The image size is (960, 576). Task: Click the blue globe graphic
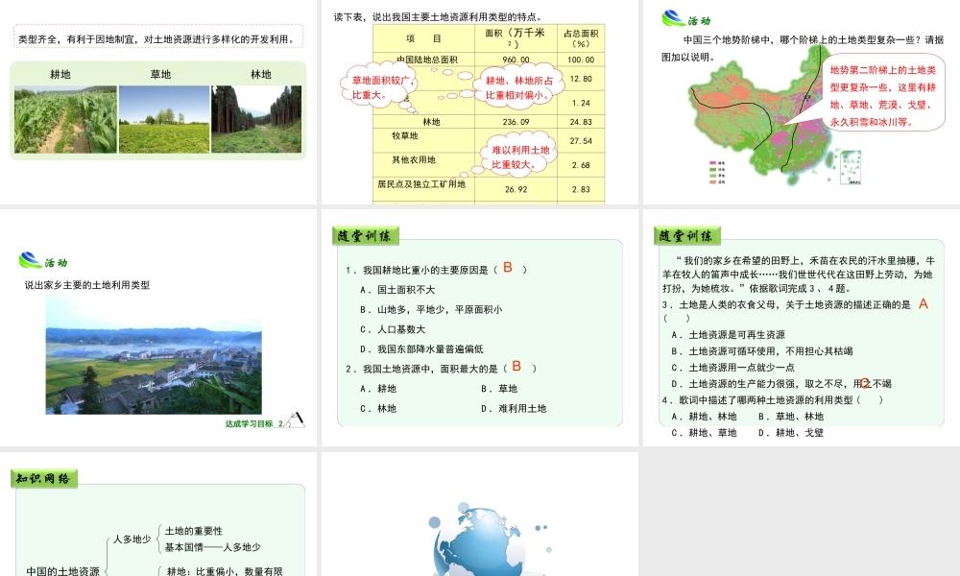tap(481, 540)
